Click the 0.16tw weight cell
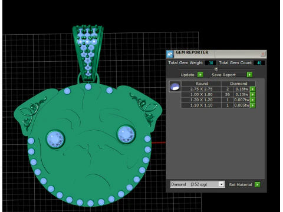The height and width of the screenshot is (212, 283). [242, 89]
